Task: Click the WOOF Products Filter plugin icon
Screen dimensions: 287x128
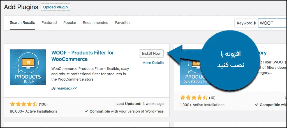Action: click(28, 67)
